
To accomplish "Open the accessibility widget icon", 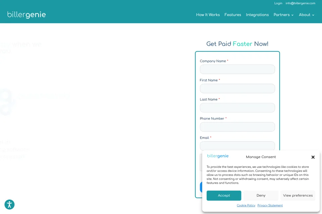I will point(9,204).
